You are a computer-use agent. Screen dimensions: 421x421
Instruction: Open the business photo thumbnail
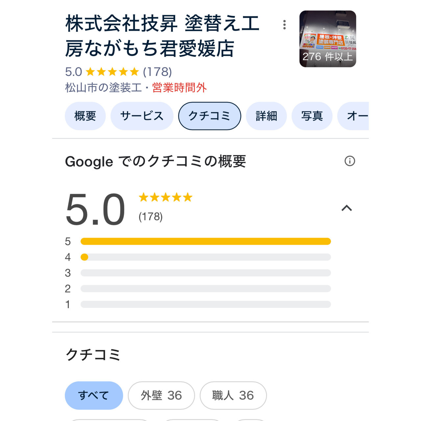coord(328,39)
